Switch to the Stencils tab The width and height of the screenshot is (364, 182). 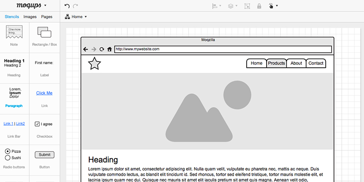pos(12,17)
